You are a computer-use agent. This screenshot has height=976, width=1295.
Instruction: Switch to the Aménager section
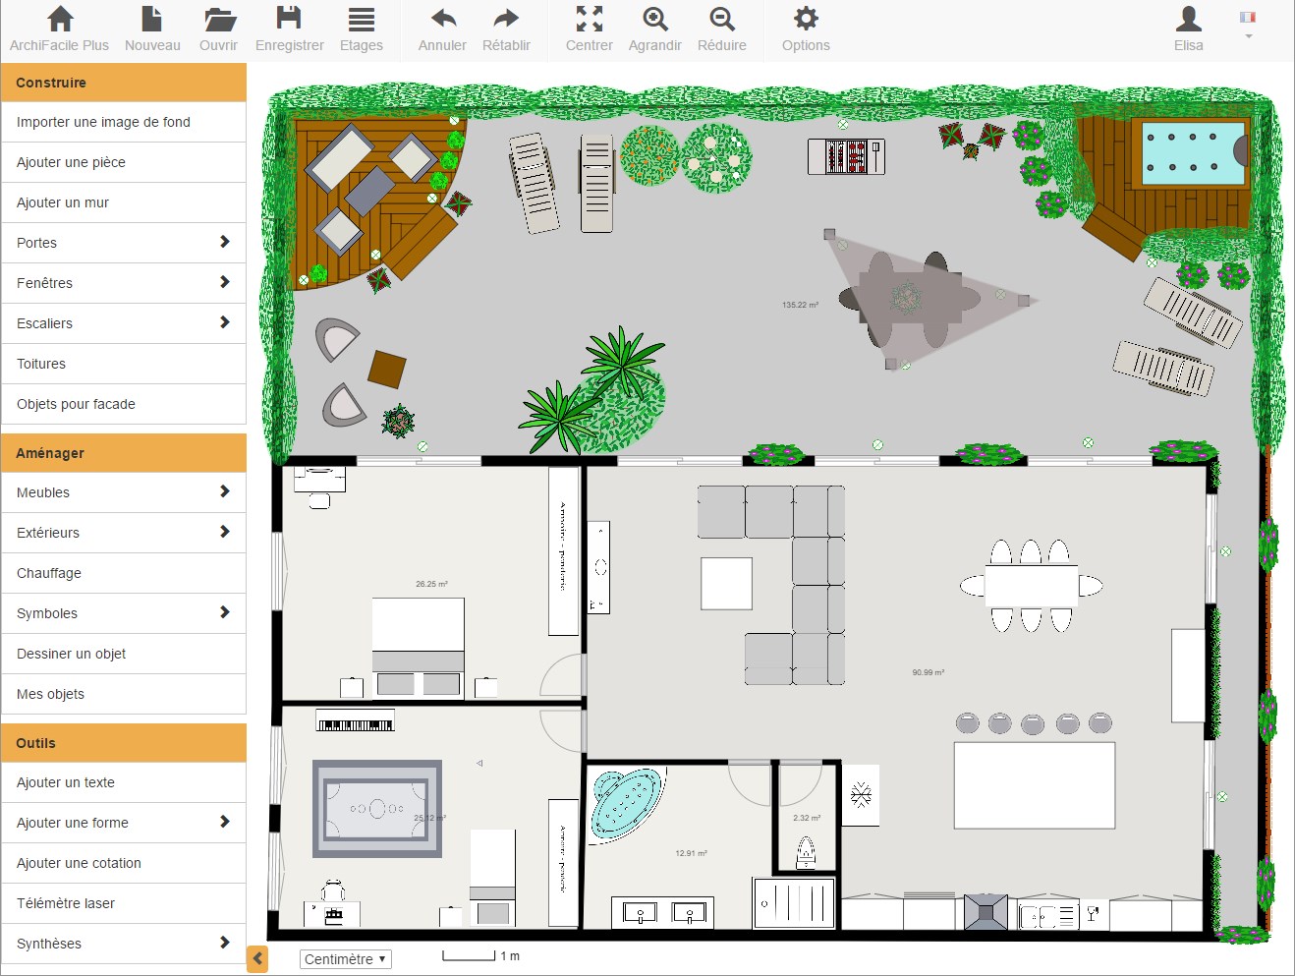pos(123,453)
